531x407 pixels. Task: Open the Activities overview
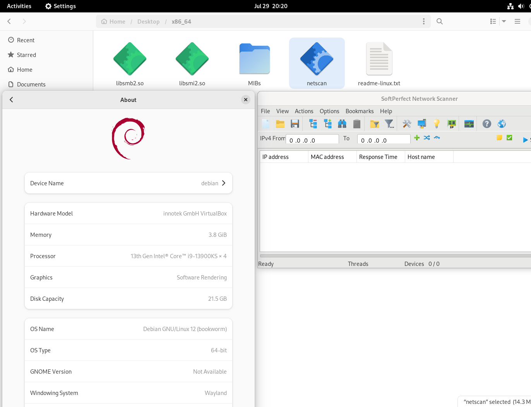pyautogui.click(x=19, y=6)
